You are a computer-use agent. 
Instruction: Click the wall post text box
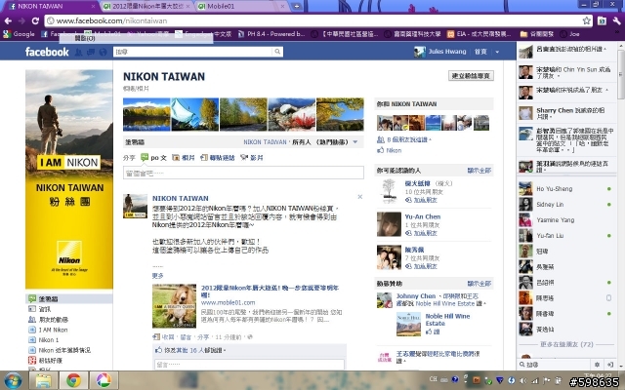[243, 173]
